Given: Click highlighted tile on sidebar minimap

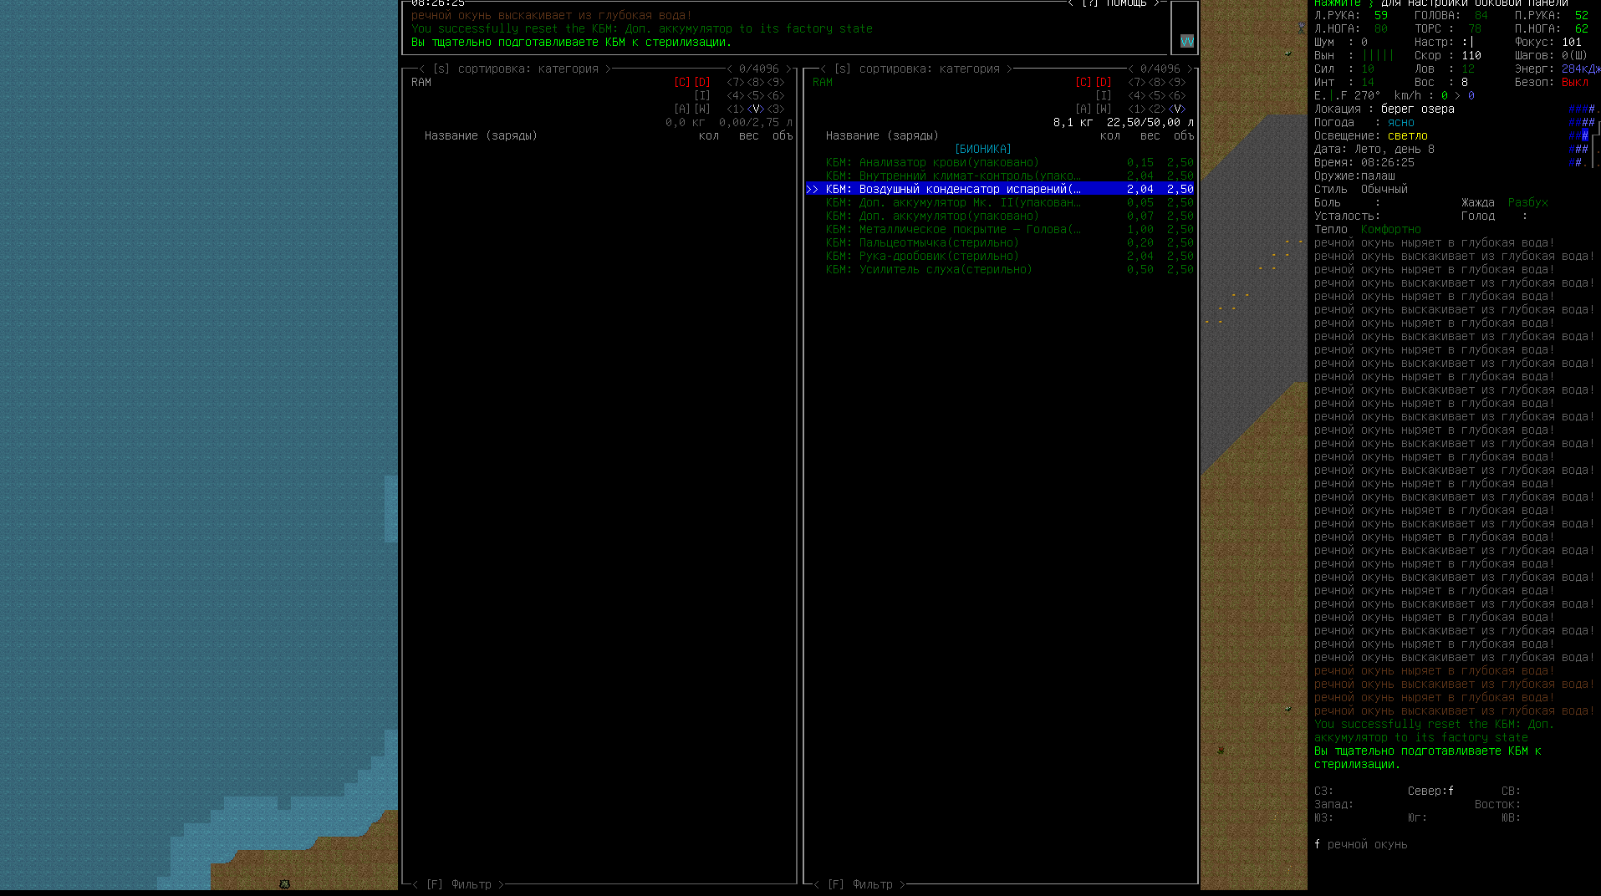Looking at the screenshot, I should coord(1584,135).
